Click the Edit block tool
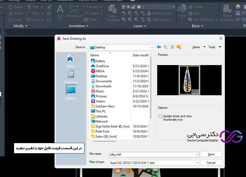Screen dimensions: 246x177 (x=194, y=13)
